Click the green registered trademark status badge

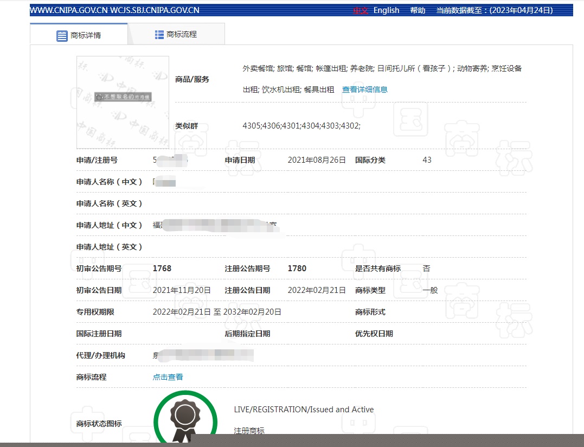pyautogui.click(x=185, y=417)
